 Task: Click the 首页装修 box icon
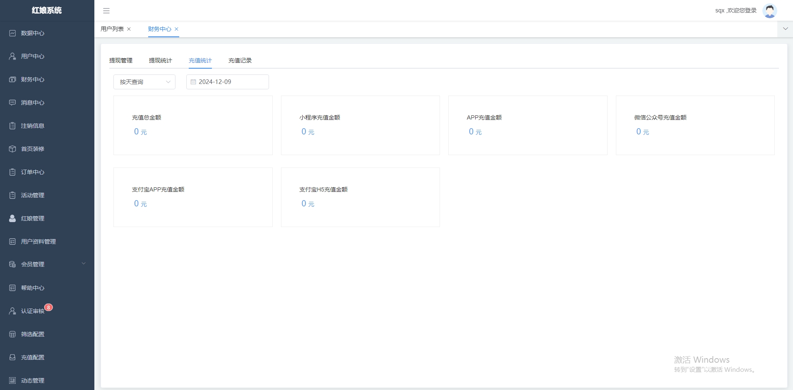tap(12, 149)
